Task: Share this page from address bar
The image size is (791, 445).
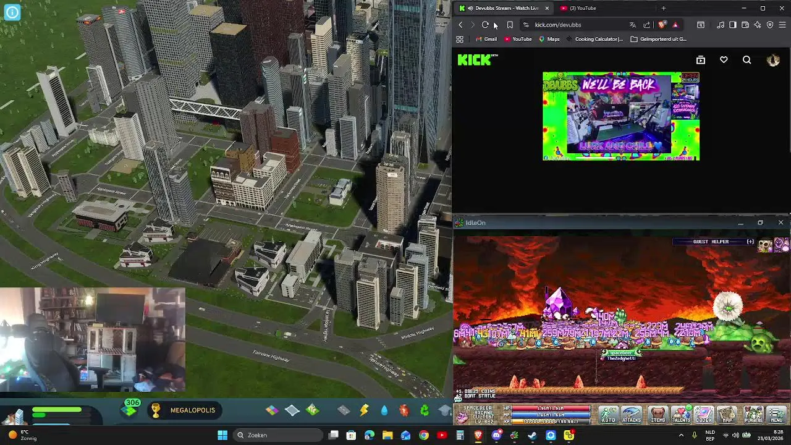Action: pos(647,25)
